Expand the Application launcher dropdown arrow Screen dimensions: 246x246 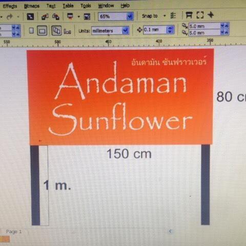pos(78,16)
